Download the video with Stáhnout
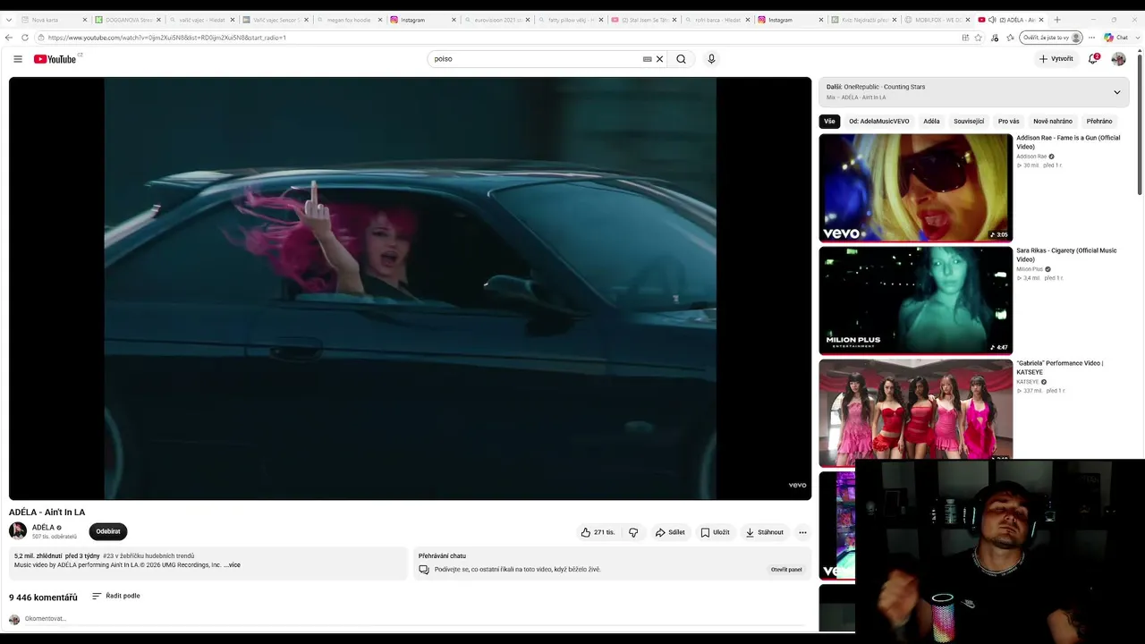 point(764,532)
